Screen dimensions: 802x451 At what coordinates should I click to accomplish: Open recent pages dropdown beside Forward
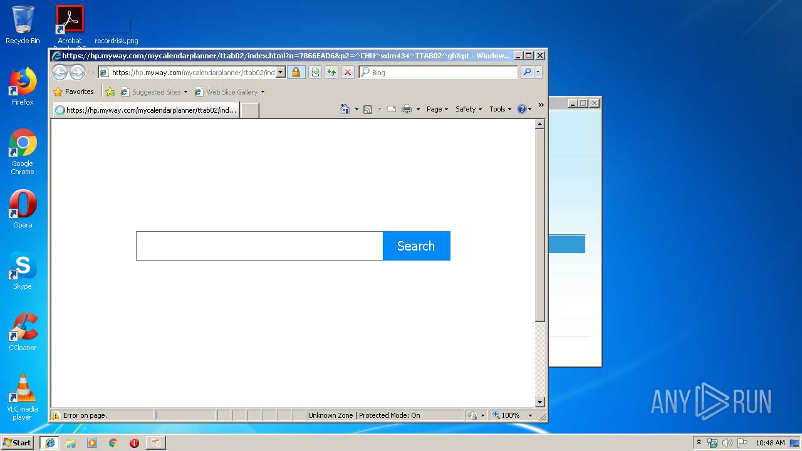(x=91, y=73)
